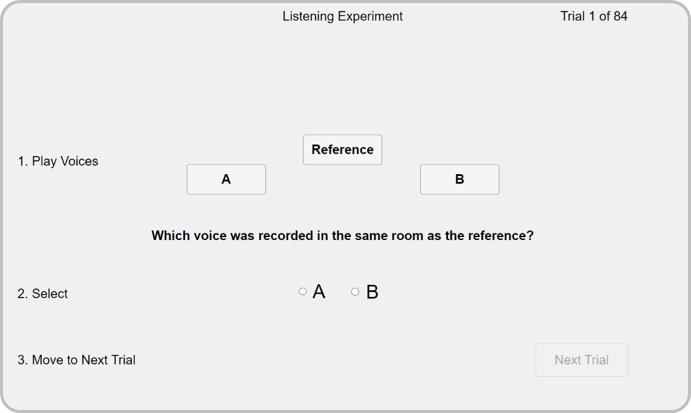Choose B as the matching room voice
The width and height of the screenshot is (691, 413).
tap(355, 291)
